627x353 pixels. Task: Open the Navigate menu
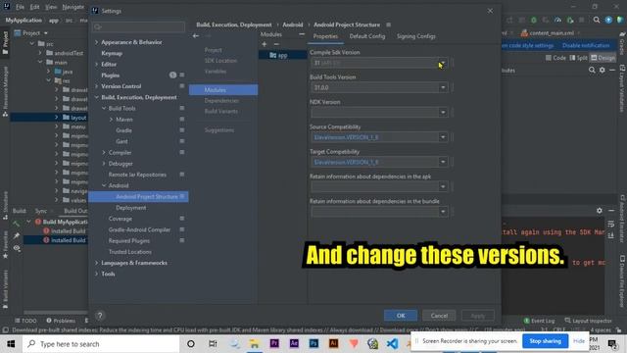(73, 7)
